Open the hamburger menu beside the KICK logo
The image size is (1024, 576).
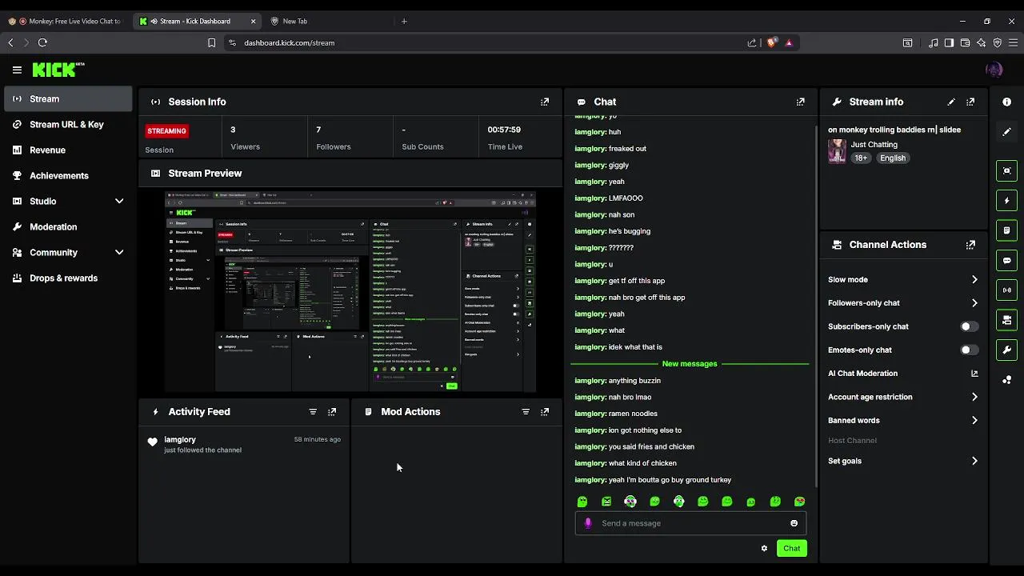tap(17, 70)
